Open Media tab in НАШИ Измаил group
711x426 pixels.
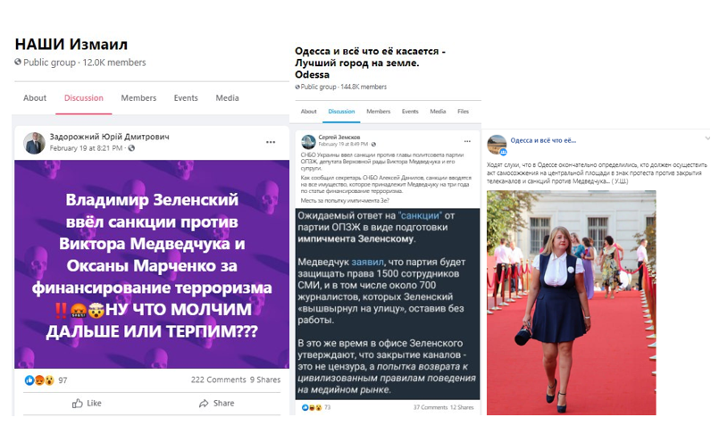tap(227, 98)
